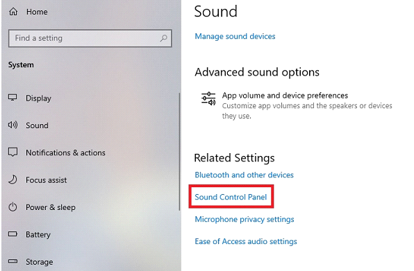
Task: Open Microphone privacy settings link
Action: click(245, 219)
